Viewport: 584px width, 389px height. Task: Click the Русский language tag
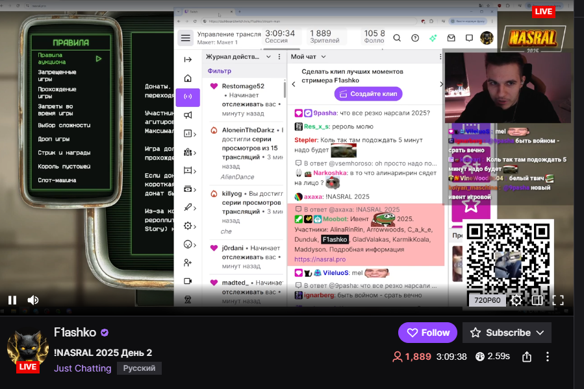(x=139, y=368)
